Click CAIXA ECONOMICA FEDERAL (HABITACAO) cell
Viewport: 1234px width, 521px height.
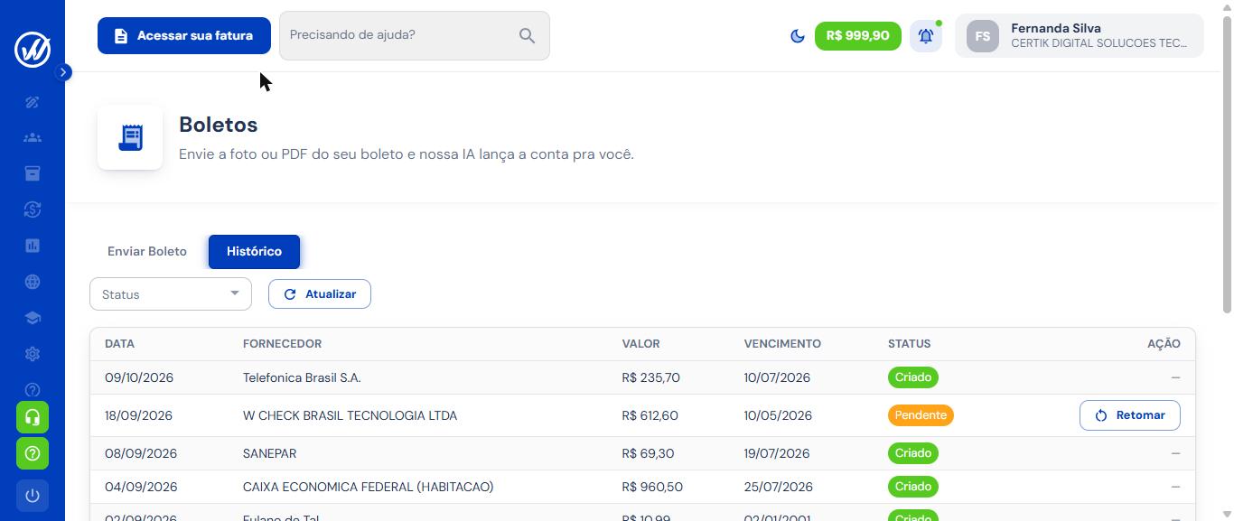click(x=368, y=487)
